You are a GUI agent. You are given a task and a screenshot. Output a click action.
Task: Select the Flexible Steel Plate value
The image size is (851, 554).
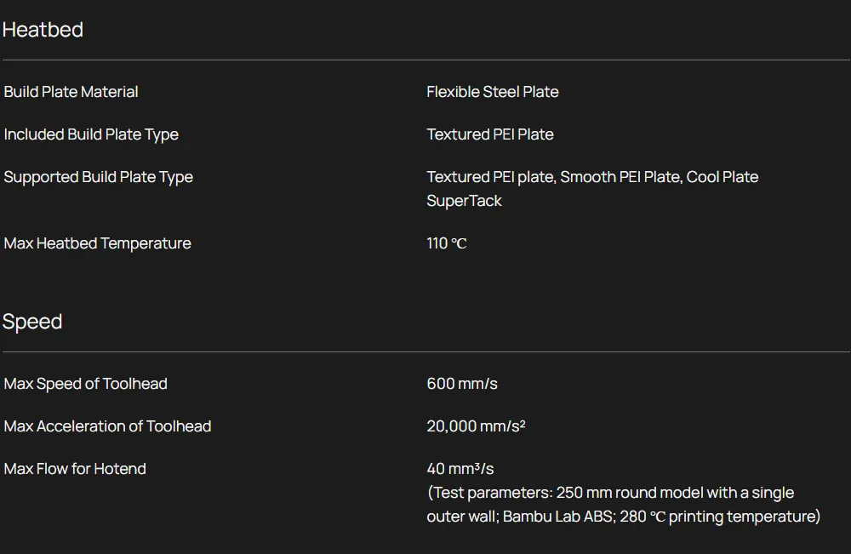point(493,92)
